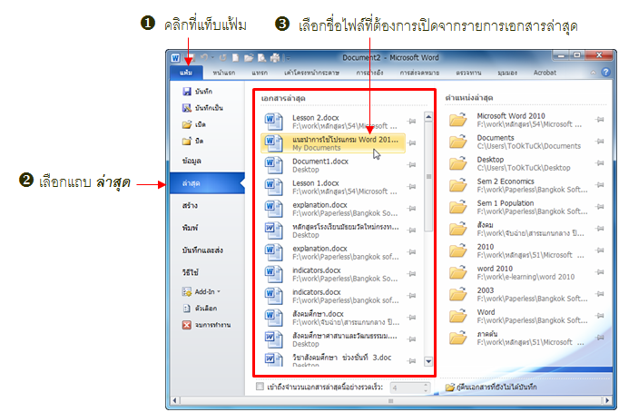Open the มุมมอง (View) tab
The image size is (619, 412).
pos(507,73)
